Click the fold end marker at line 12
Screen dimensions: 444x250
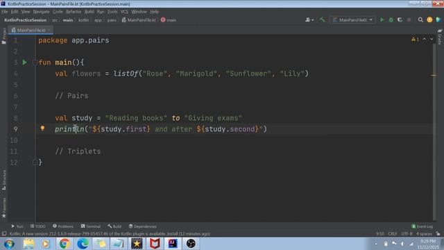(x=35, y=162)
